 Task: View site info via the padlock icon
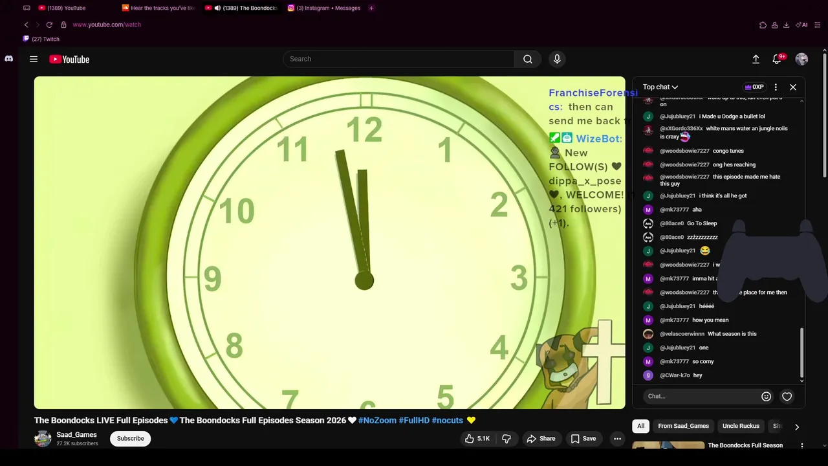point(63,25)
